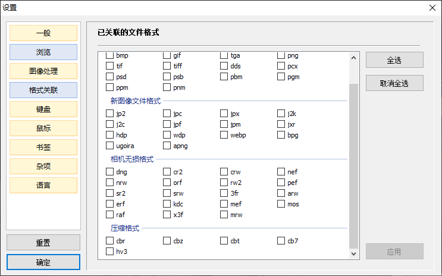Enable the pgm file association
The width and height of the screenshot is (442, 276).
(281, 77)
